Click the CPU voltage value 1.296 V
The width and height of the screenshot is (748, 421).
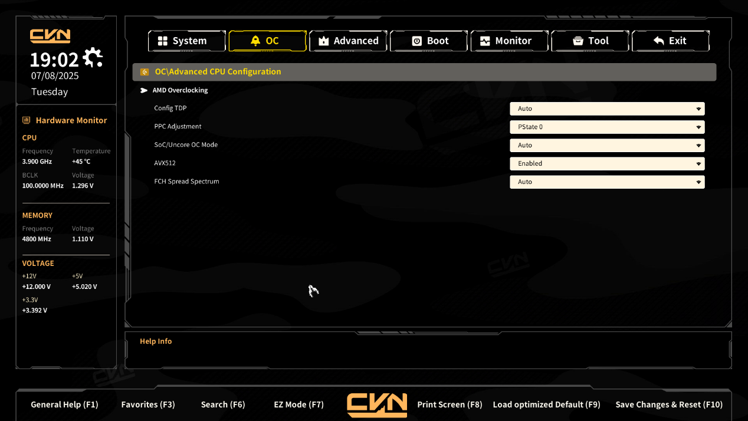pos(83,186)
